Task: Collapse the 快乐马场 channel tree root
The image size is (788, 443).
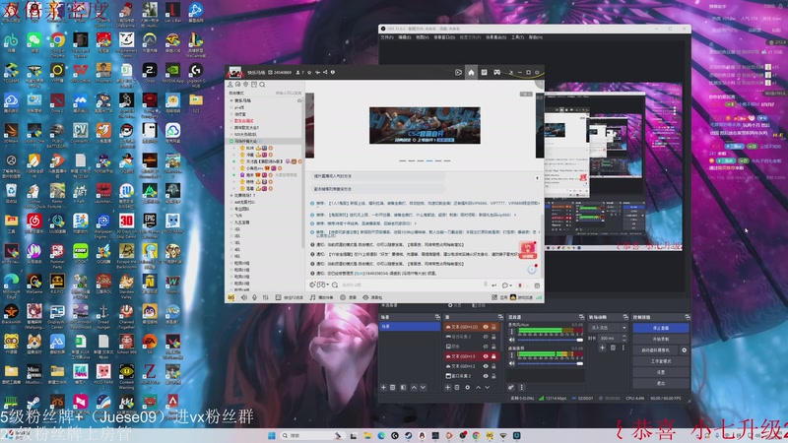Action: click(x=231, y=100)
